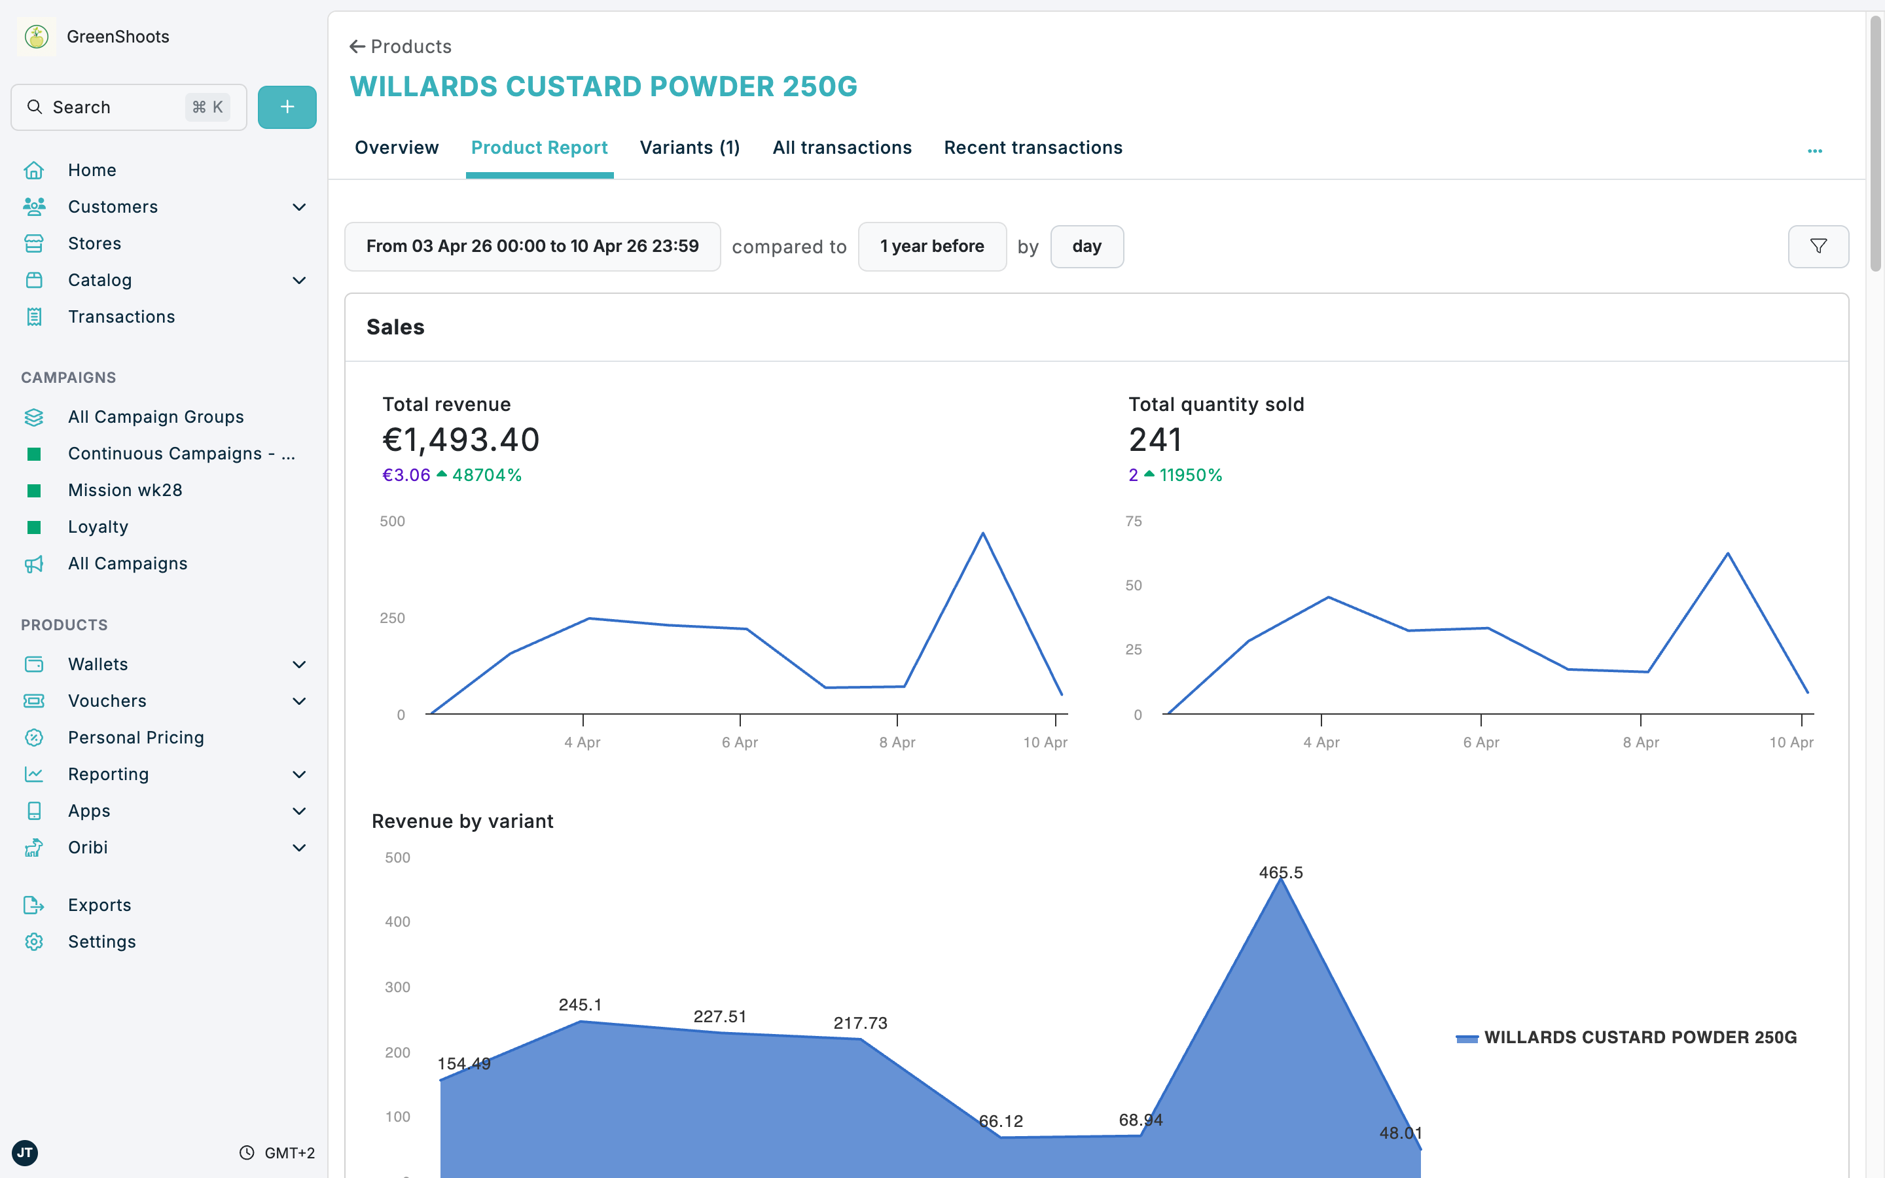Click the JT user avatar
Viewport: 1885px width, 1178px height.
pos(26,1153)
